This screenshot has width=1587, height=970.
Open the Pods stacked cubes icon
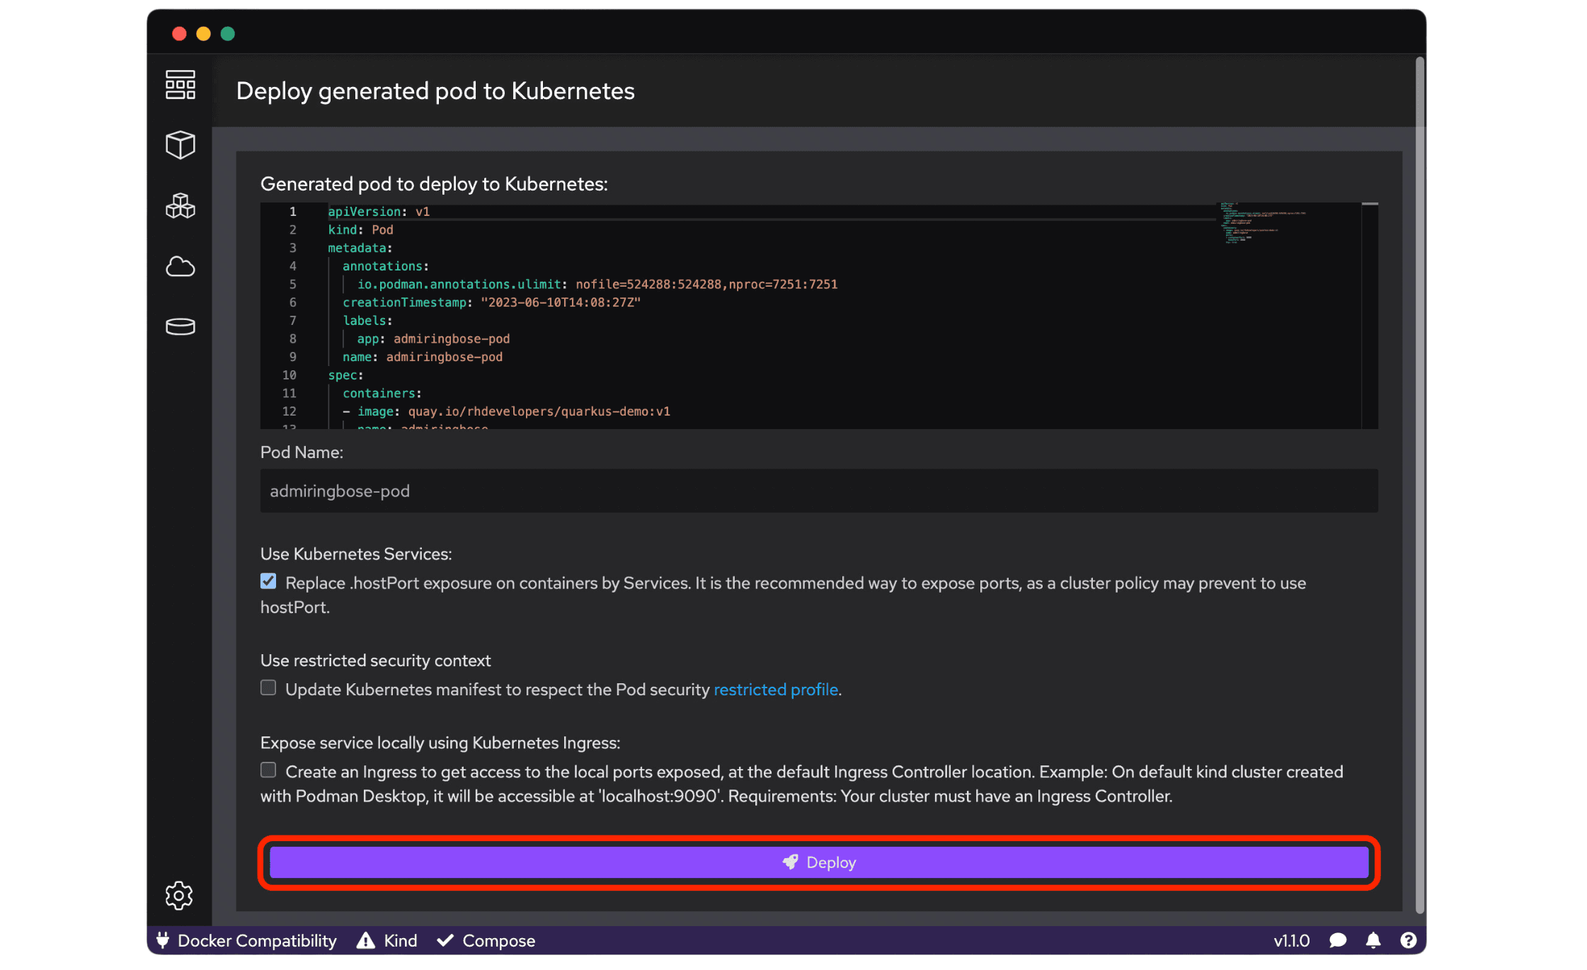(181, 205)
